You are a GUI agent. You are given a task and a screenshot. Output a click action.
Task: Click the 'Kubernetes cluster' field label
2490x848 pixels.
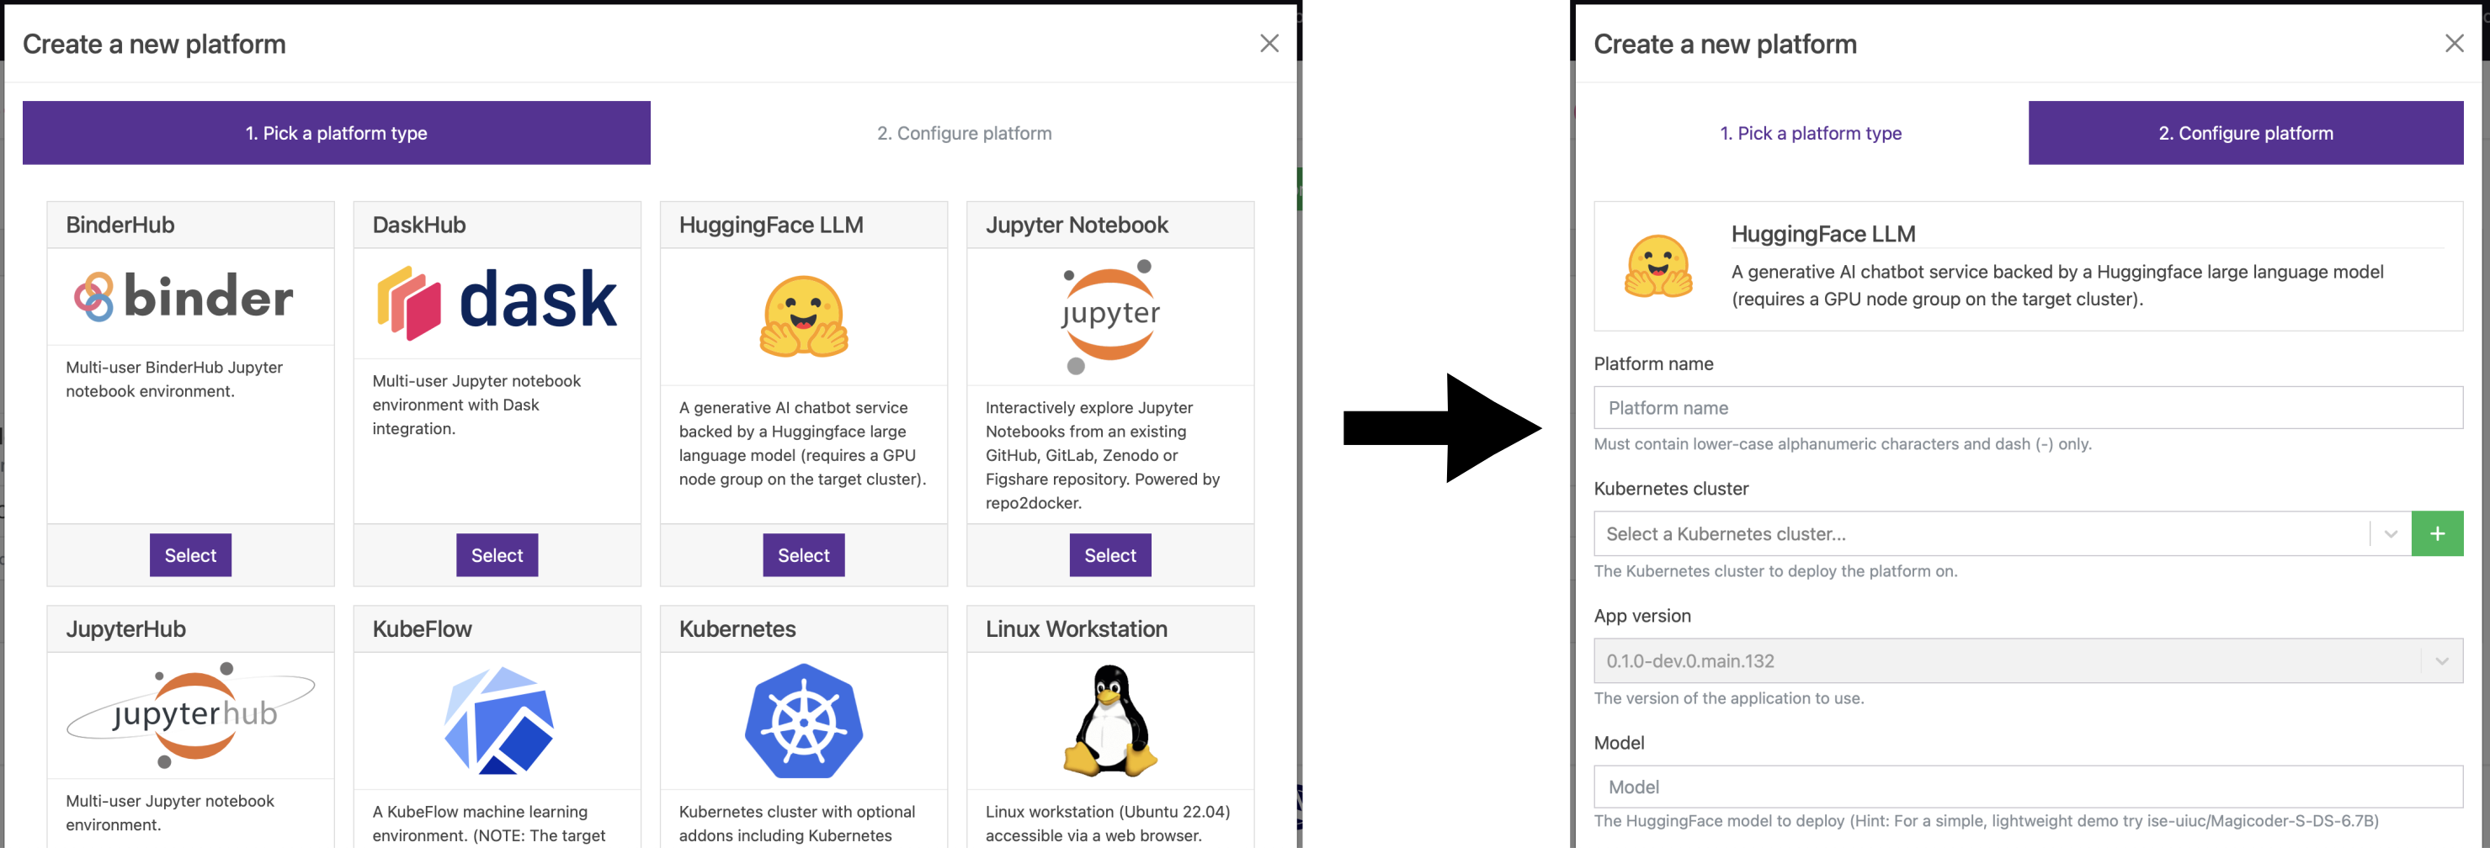1671,489
